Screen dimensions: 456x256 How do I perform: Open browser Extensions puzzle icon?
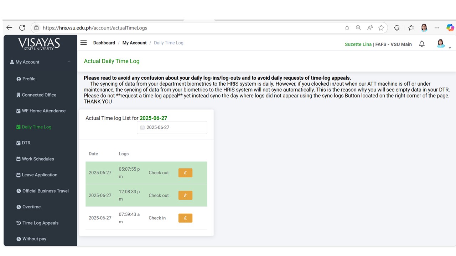[x=397, y=28]
